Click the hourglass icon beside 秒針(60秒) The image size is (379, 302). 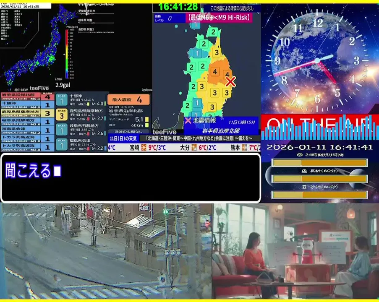tap(304, 187)
